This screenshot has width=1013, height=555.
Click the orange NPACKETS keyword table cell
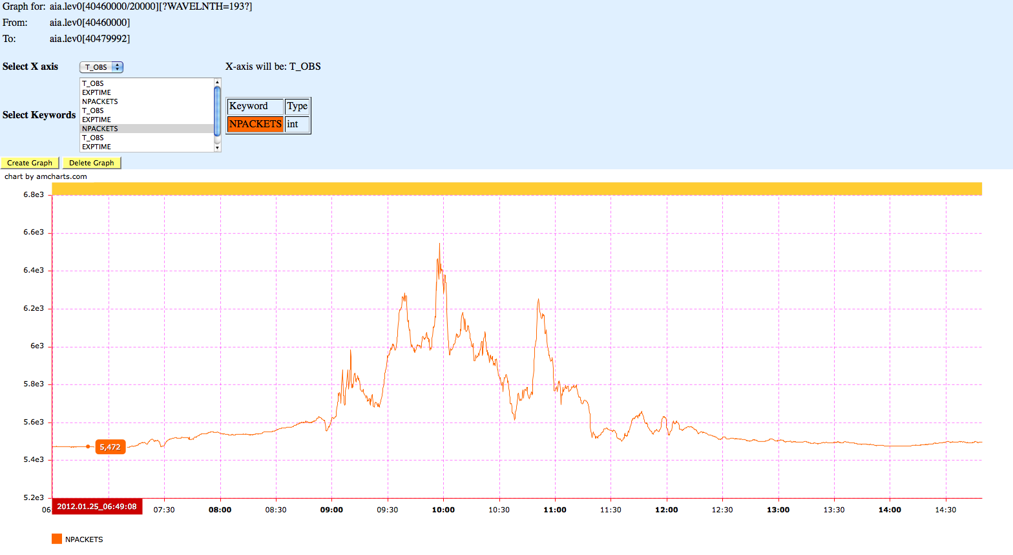point(255,124)
